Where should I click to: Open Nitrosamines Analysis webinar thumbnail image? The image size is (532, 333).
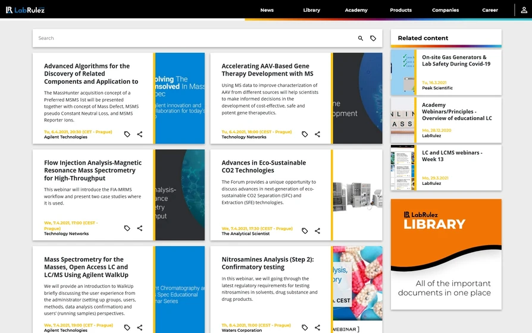tap(357, 290)
